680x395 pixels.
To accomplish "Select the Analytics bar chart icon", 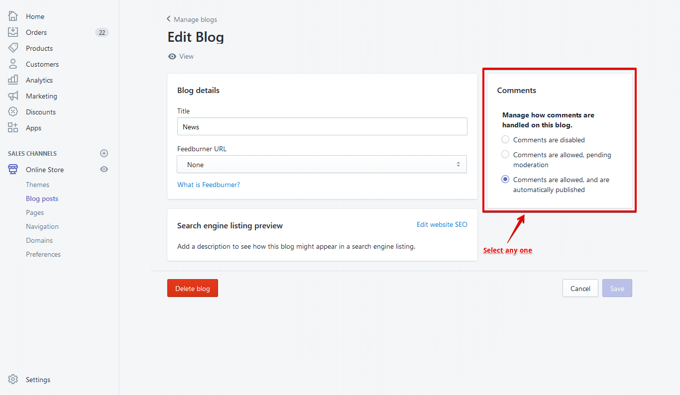I will click(x=13, y=80).
